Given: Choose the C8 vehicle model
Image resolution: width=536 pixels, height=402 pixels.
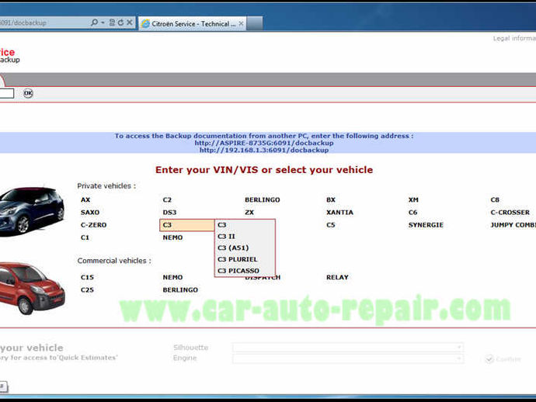Looking at the screenshot, I should (x=495, y=199).
